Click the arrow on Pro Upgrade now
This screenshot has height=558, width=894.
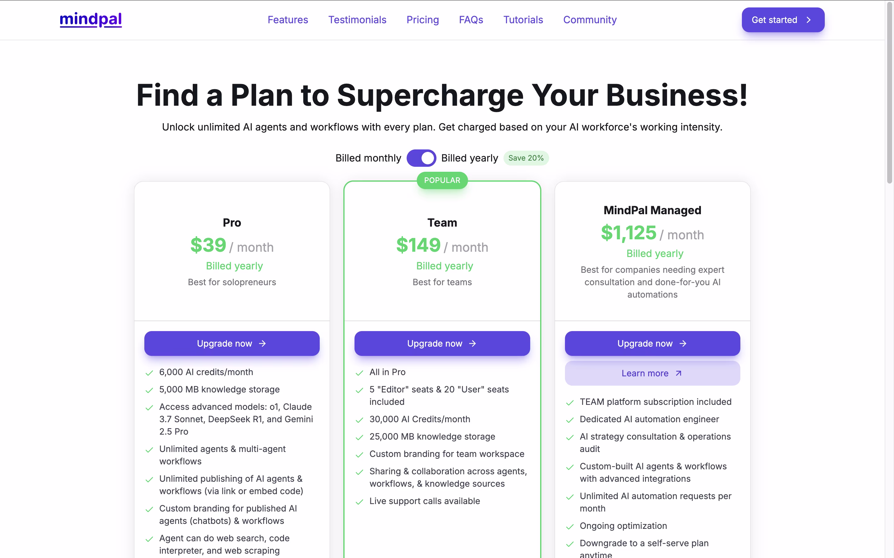(262, 343)
